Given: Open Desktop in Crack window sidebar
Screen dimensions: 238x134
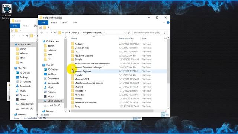Looking at the screenshot, I should tap(23, 77).
